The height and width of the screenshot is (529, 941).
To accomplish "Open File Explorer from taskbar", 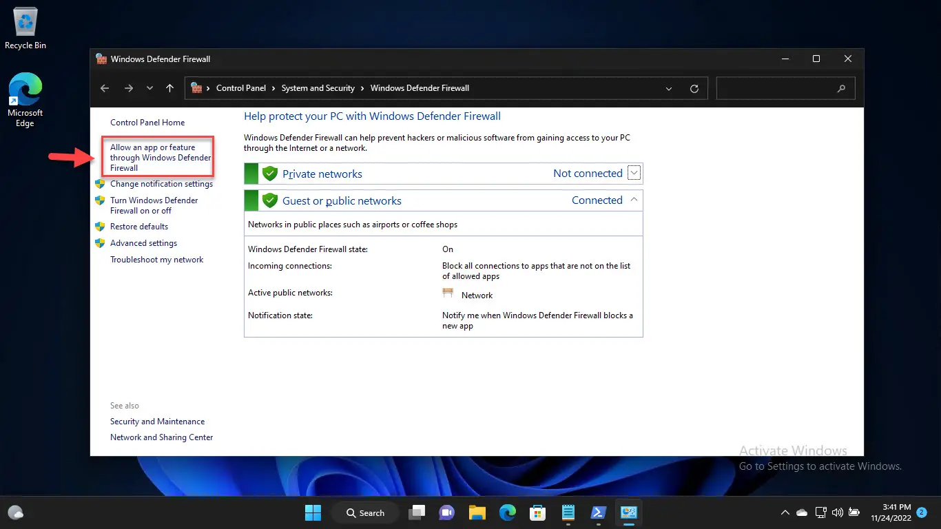I will coord(477,512).
